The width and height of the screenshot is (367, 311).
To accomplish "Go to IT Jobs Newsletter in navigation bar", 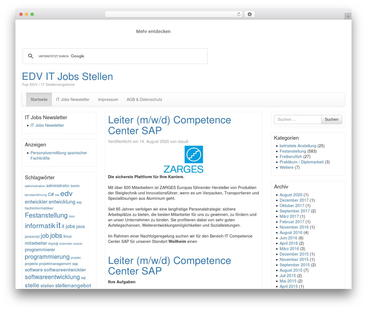I will 73,100.
